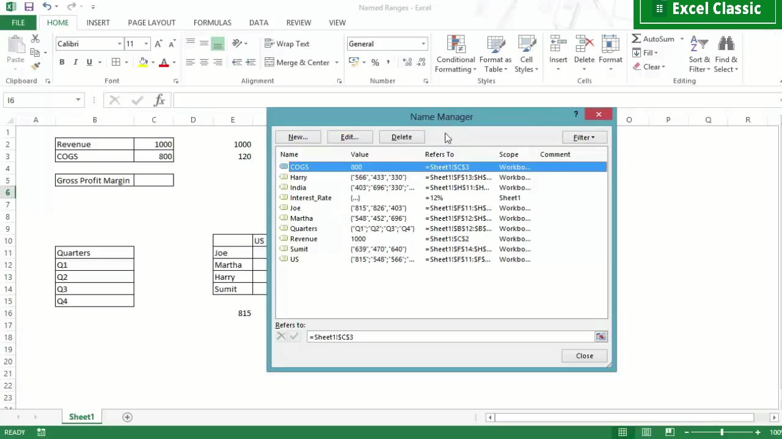Click the Undo arrow icon

pos(47,7)
